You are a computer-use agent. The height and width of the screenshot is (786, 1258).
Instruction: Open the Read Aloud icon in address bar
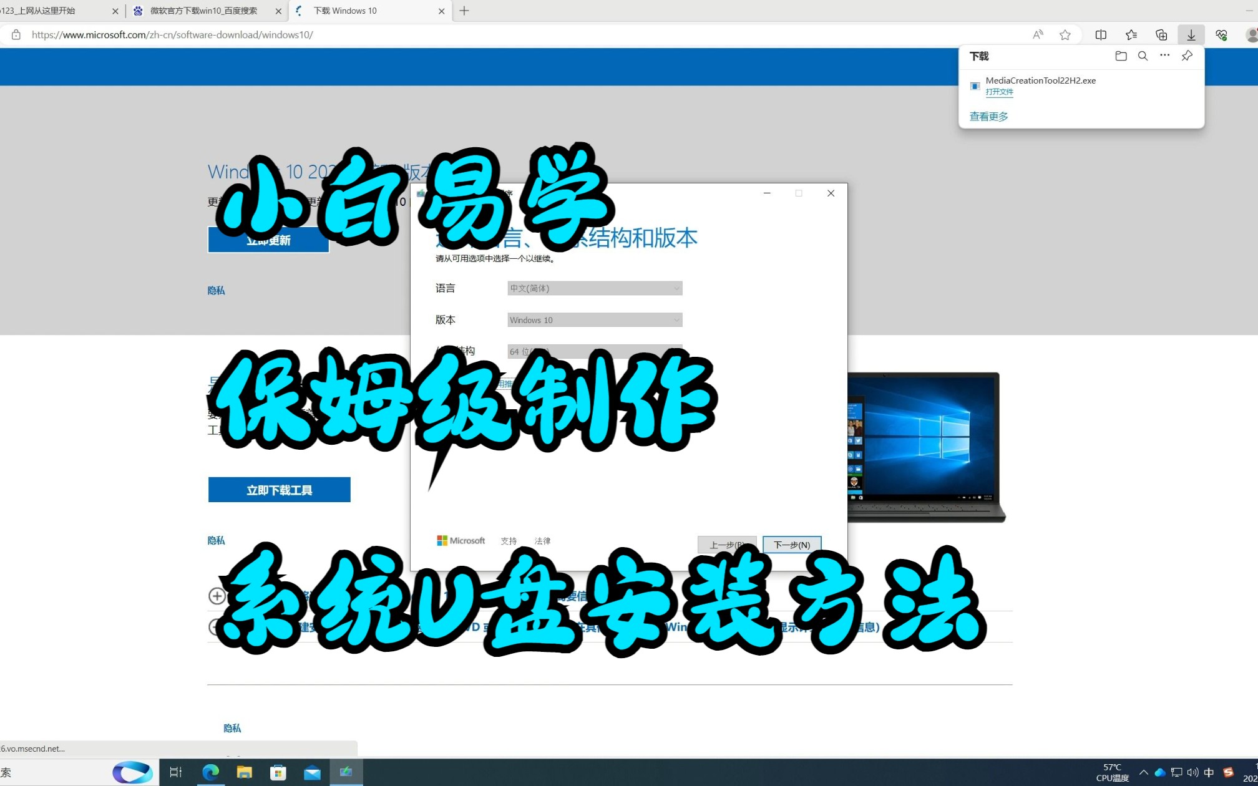coord(1038,35)
